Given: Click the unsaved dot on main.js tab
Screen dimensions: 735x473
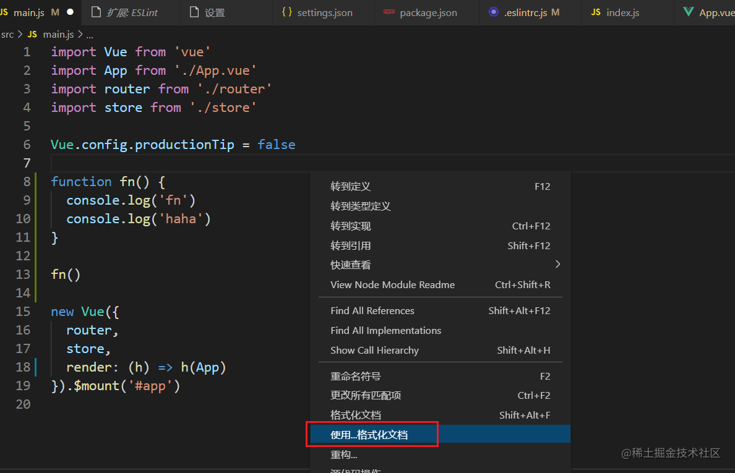Looking at the screenshot, I should click(x=71, y=12).
